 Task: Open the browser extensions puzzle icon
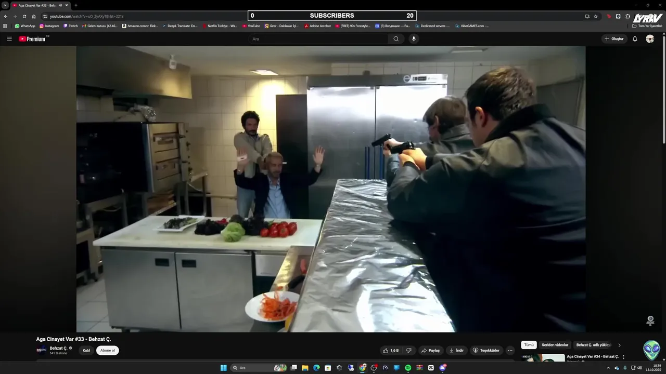point(628,16)
